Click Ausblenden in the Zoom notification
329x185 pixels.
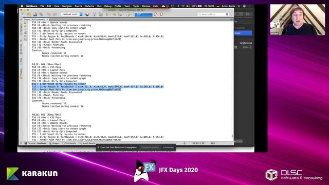pyautogui.click(x=169, y=147)
